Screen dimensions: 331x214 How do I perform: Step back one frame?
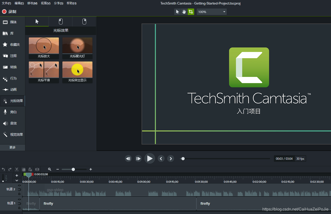pyautogui.click(x=128, y=158)
